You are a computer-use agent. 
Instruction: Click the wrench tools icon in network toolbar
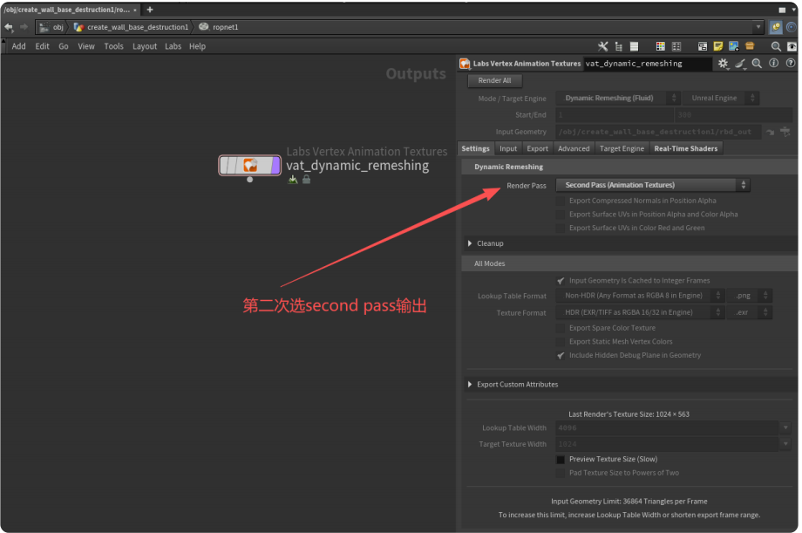coord(602,46)
